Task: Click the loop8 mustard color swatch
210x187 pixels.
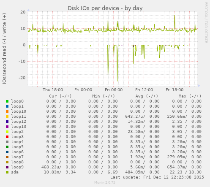Action: [7, 162]
